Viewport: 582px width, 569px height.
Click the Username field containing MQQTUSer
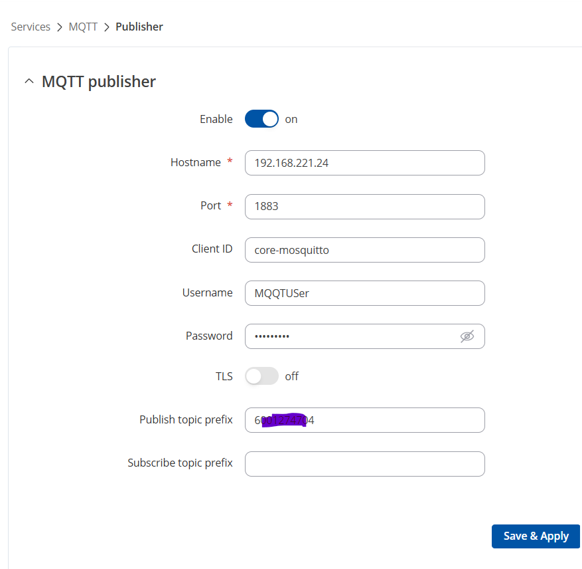[364, 293]
